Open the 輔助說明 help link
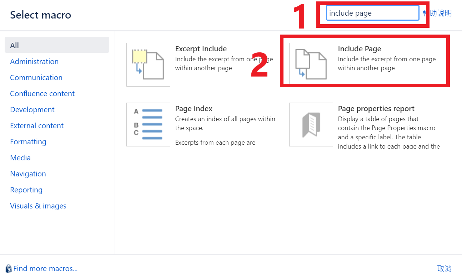The image size is (462, 279). coord(437,13)
